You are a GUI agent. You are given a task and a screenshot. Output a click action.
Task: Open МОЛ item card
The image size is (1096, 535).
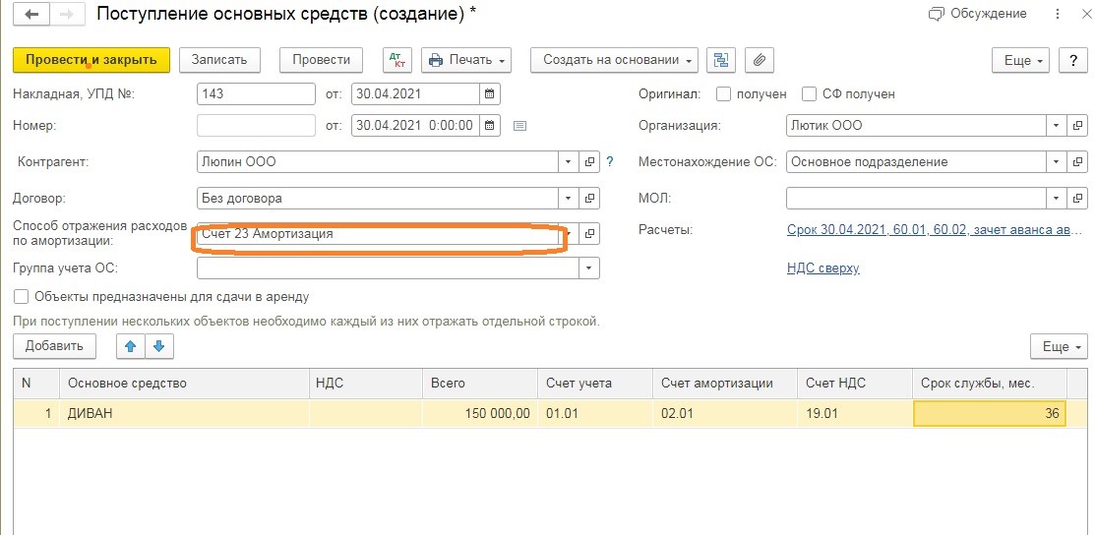point(1078,199)
